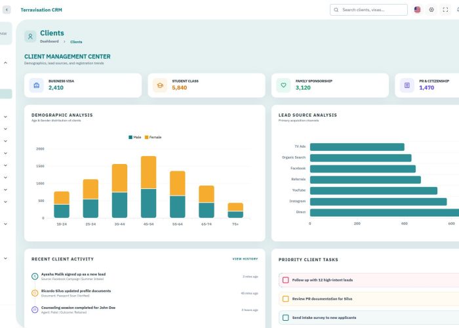Click the 45-54 age group stacked bar

coord(148,187)
